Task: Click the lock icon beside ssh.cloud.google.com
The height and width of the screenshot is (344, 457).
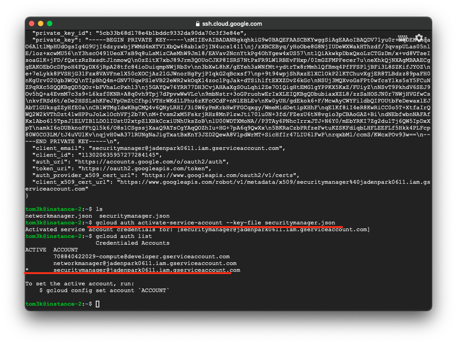Action: (x=198, y=23)
